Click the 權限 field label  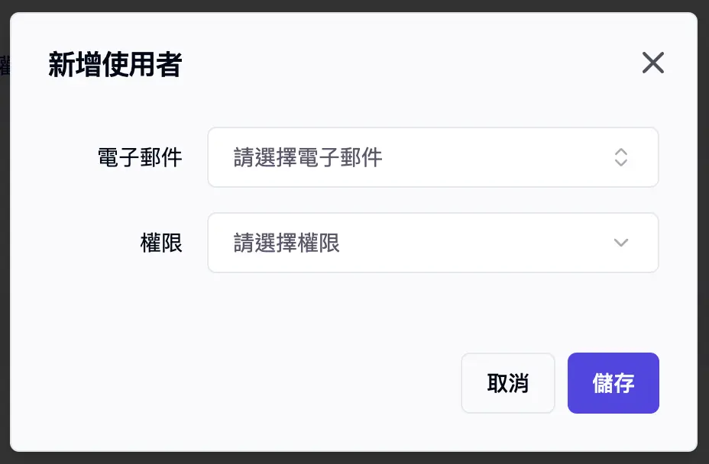160,242
